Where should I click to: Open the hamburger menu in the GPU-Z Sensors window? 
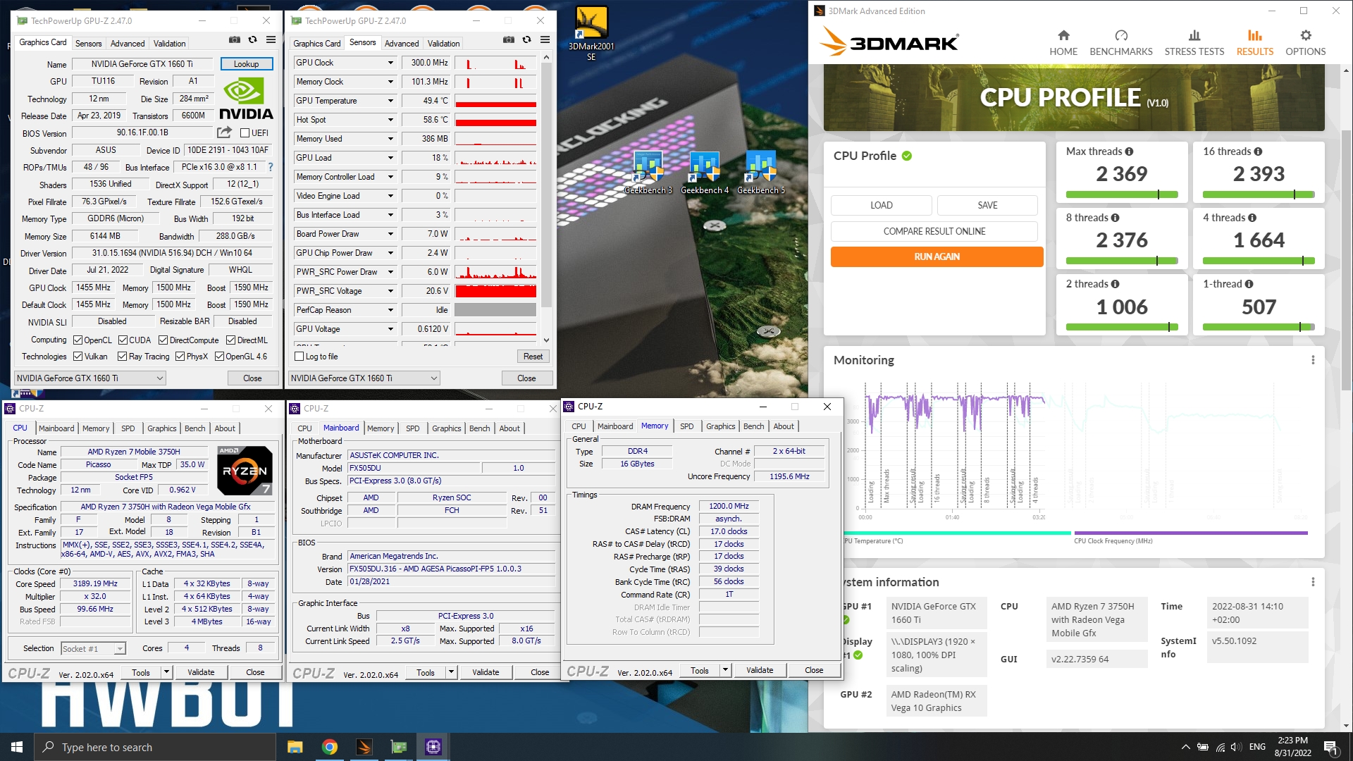tap(545, 40)
